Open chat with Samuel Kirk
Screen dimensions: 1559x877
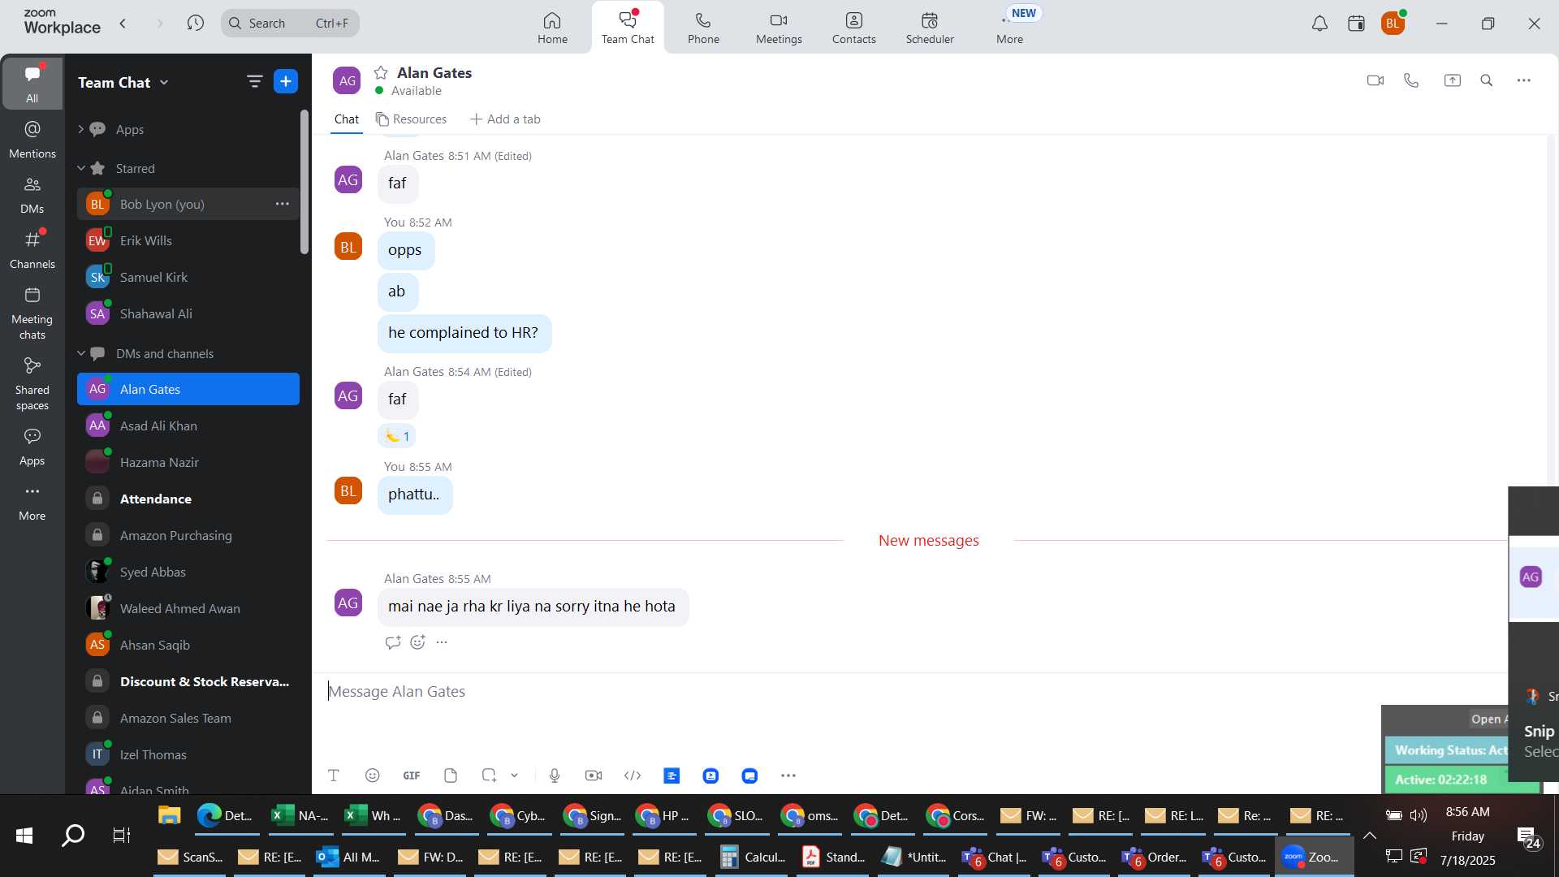pyautogui.click(x=188, y=277)
